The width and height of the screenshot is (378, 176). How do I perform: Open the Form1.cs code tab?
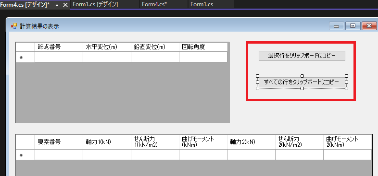pos(202,5)
